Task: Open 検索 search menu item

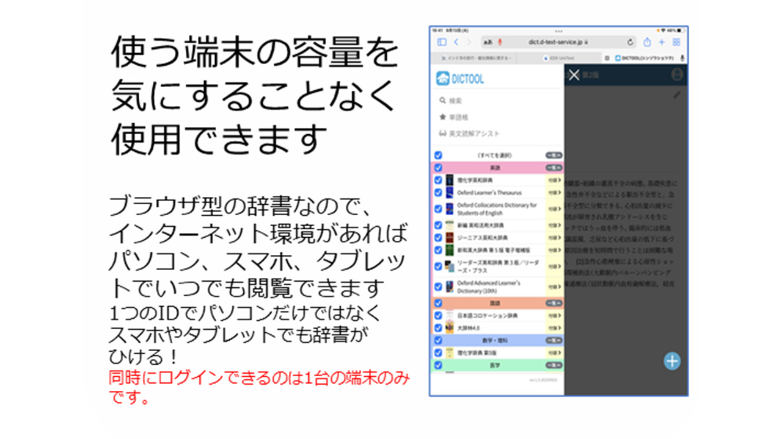Action: (451, 101)
